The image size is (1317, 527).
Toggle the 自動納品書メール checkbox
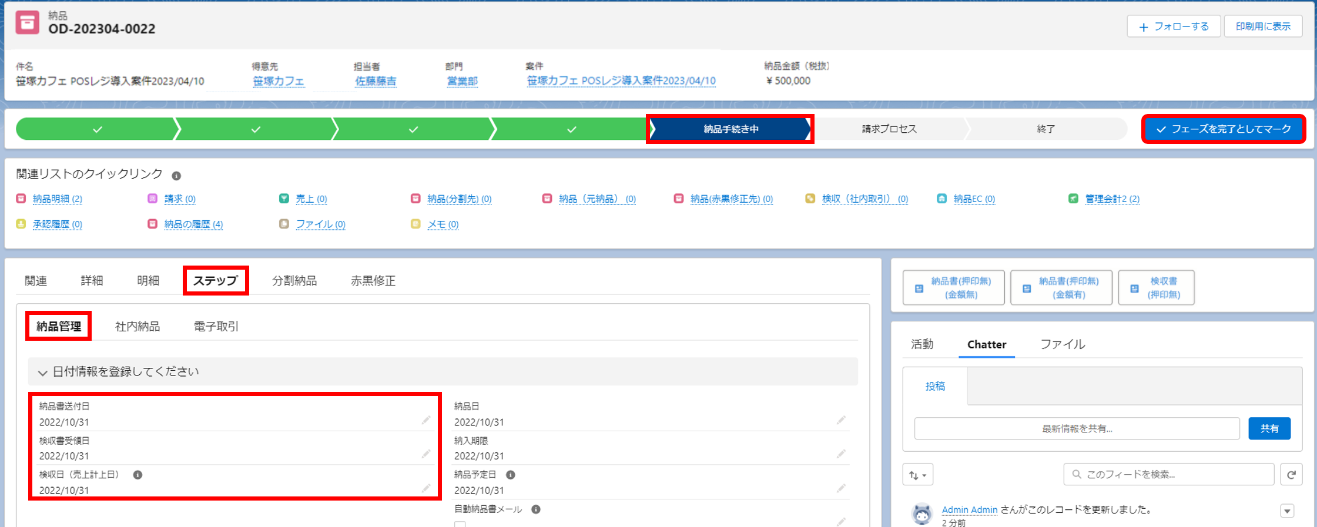click(460, 523)
